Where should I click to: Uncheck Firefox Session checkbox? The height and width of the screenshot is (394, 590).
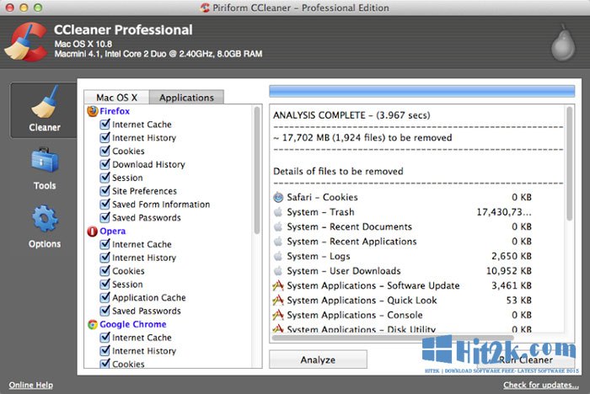click(105, 178)
